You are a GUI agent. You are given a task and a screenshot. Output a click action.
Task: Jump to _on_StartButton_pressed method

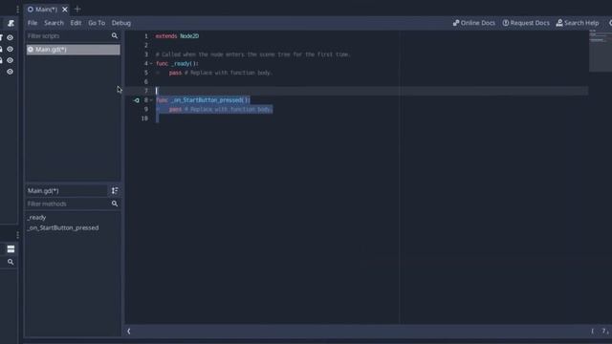(63, 227)
